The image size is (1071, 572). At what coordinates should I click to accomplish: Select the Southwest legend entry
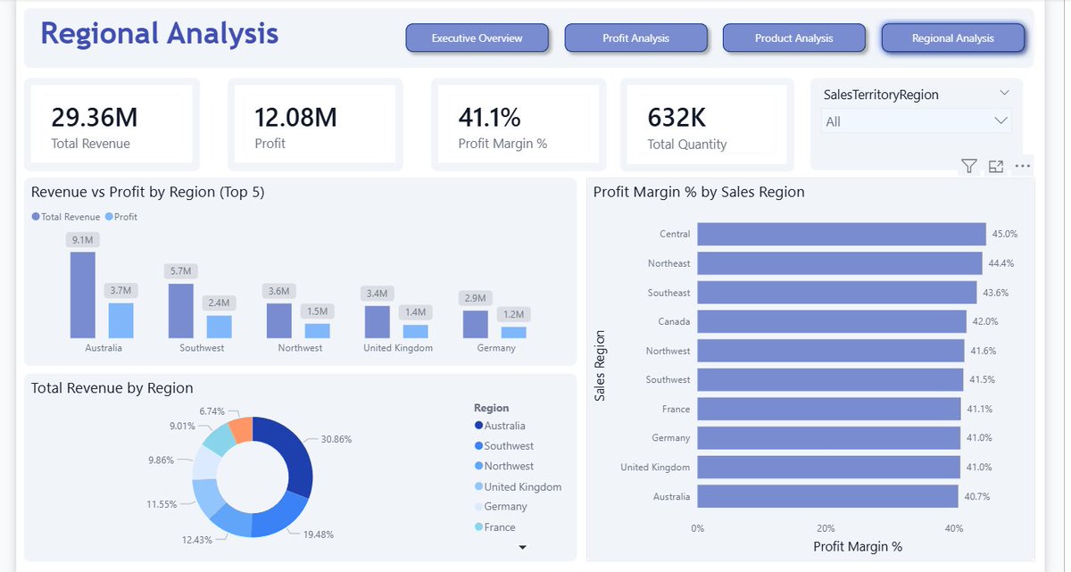[504, 445]
